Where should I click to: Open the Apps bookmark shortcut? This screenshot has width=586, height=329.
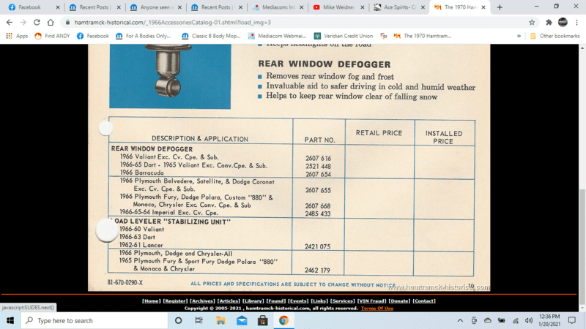point(17,36)
